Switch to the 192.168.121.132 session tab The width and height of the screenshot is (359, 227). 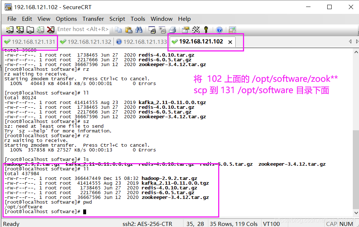pos(86,42)
